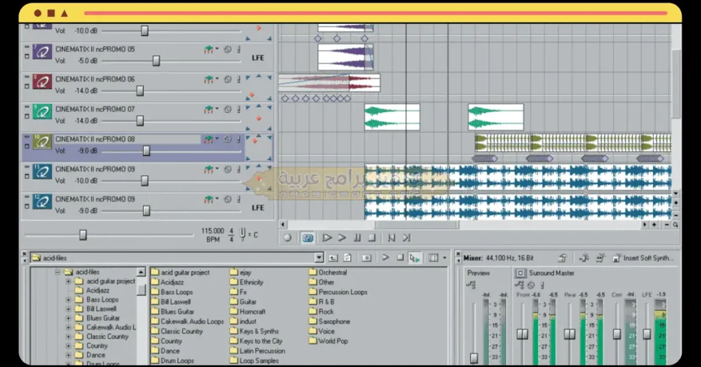This screenshot has height=367, width=701.
Task: Open the acid-files path dropdown
Action: pos(319,258)
